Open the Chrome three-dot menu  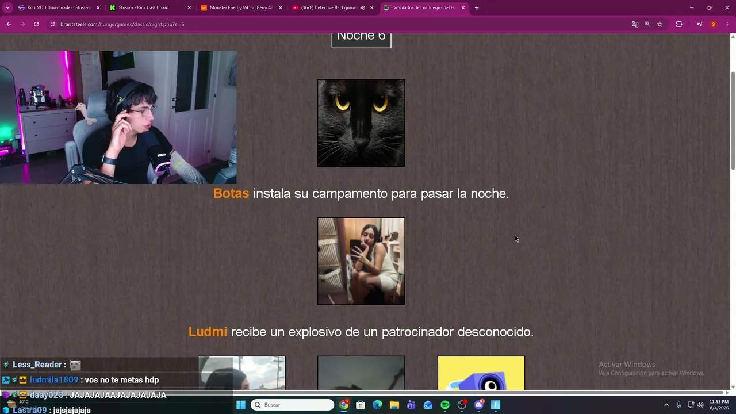(x=727, y=24)
